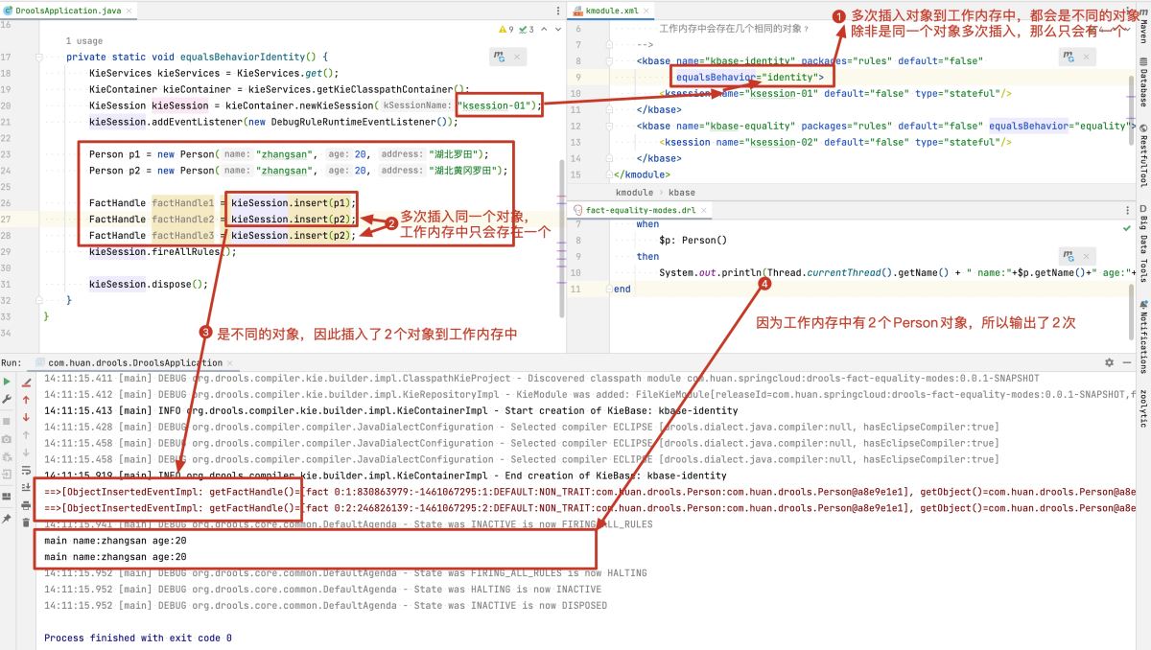Open the Database tool window
Screen dimensions: 1151x650
tap(1142, 84)
